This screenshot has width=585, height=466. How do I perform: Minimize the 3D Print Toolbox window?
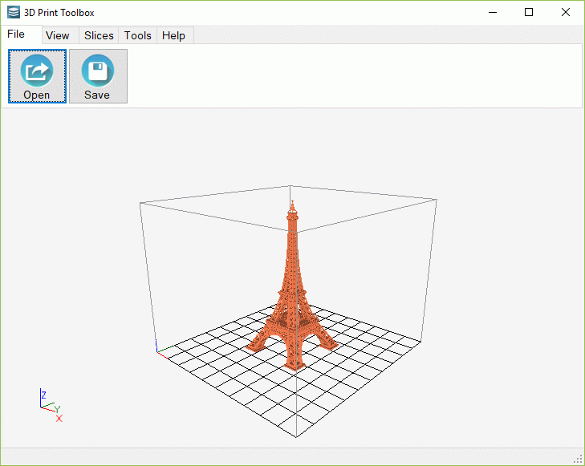tap(493, 12)
